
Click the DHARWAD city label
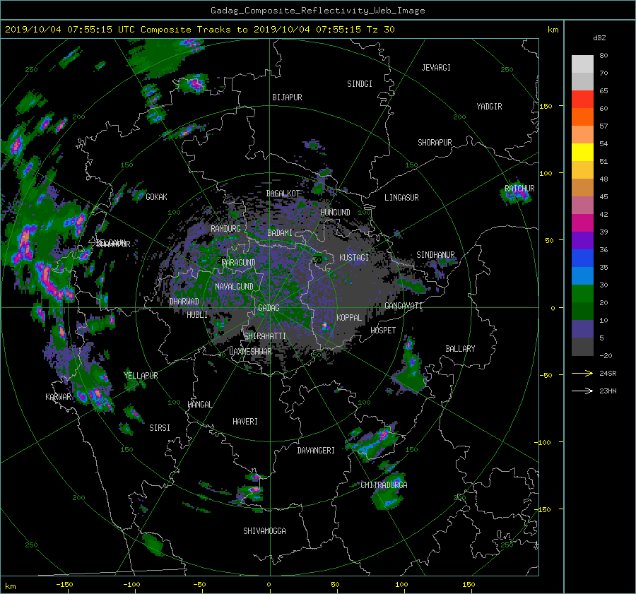point(184,302)
